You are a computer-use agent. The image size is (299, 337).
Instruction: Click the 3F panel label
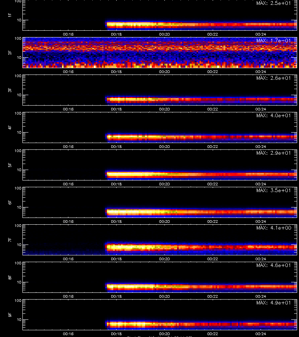coord(10,90)
